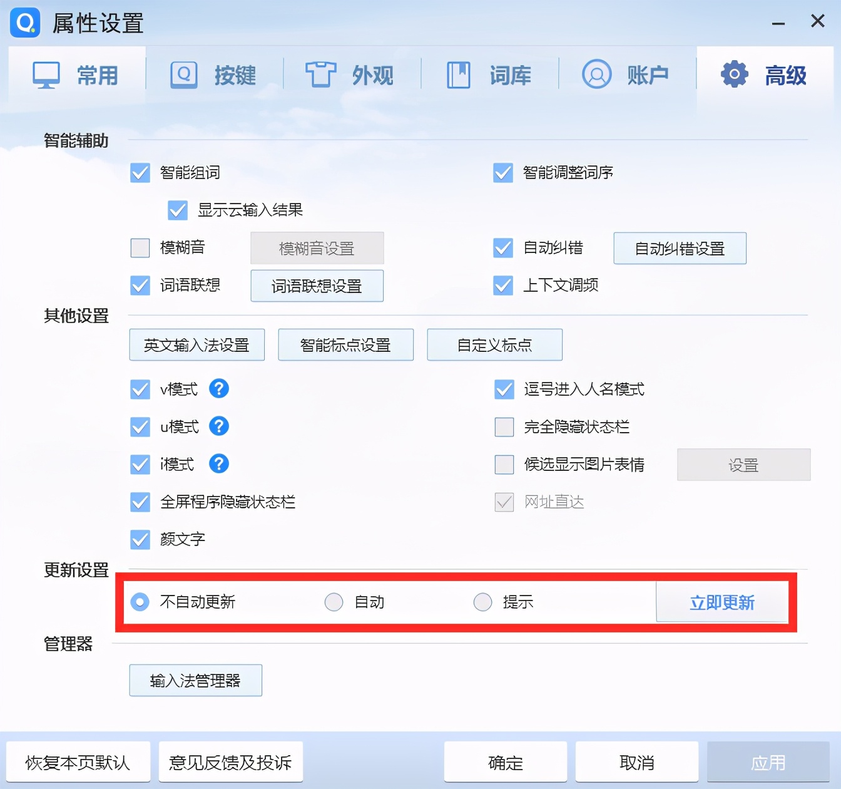841x789 pixels.
Task: Open the help icon next to u模式
Action: (218, 426)
